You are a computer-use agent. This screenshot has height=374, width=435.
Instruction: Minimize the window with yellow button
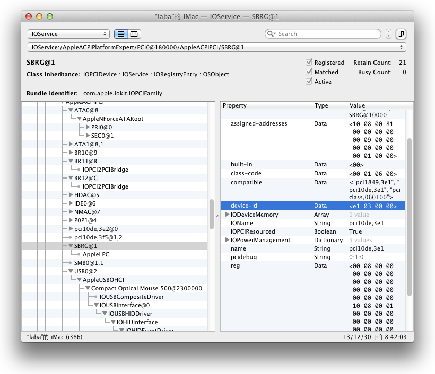39,16
